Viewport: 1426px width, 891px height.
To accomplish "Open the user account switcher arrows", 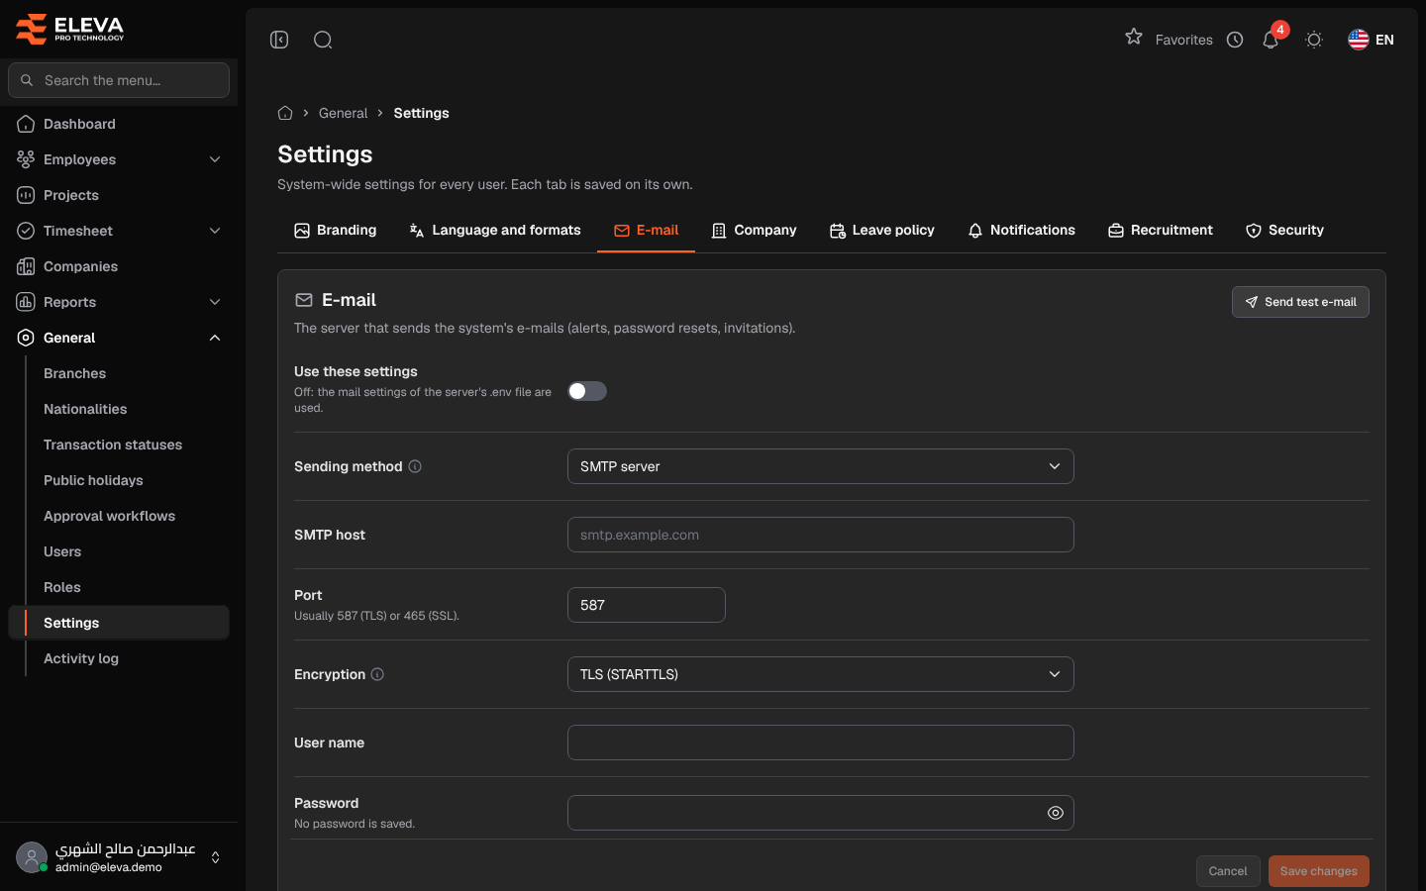I will pyautogui.click(x=216, y=857).
